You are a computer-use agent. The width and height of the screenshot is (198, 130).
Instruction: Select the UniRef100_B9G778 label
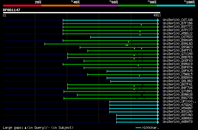click(x=178, y=98)
